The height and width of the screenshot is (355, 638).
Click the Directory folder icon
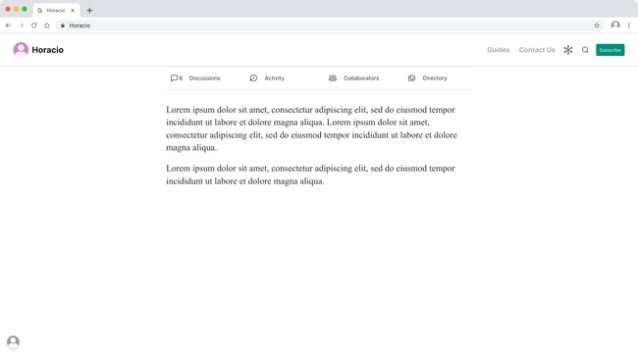411,78
